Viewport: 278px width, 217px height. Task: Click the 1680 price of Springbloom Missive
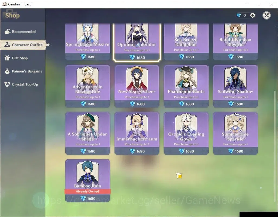point(91,57)
